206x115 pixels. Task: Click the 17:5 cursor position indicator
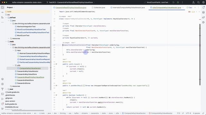178,113
